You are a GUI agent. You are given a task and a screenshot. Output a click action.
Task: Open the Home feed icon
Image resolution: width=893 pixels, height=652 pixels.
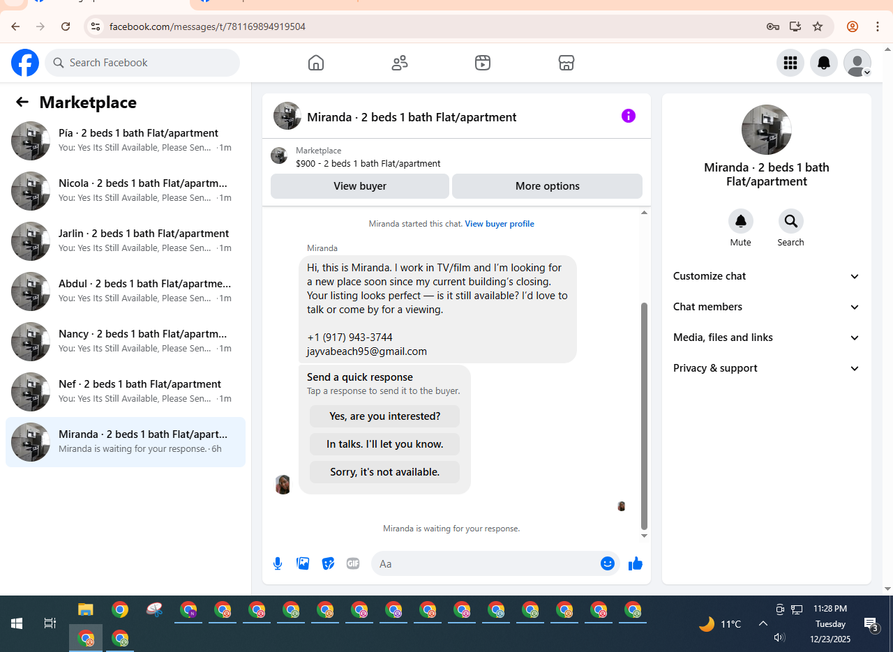(316, 63)
